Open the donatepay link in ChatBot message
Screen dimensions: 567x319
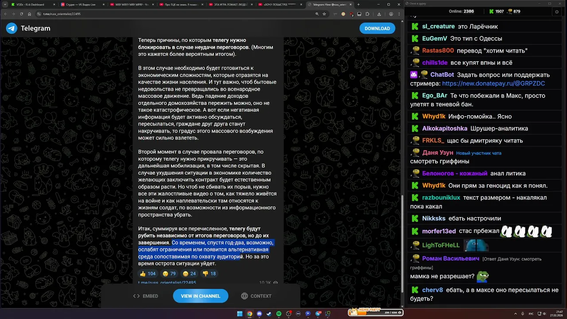(493, 83)
